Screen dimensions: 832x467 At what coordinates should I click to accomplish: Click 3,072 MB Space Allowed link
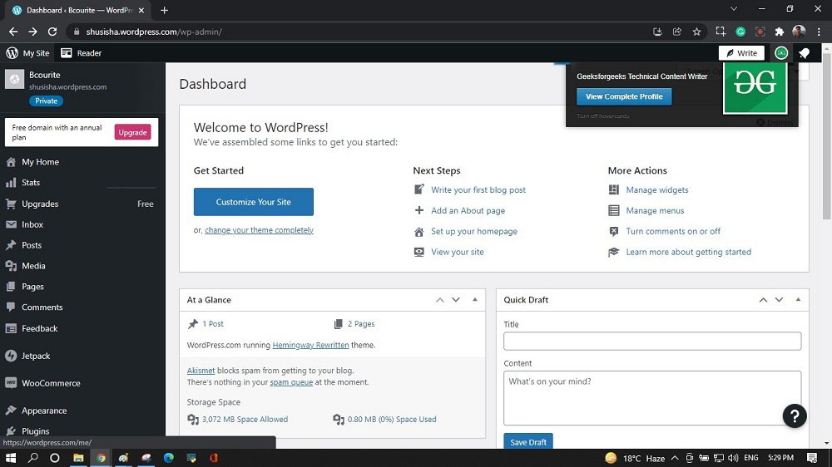pyautogui.click(x=245, y=420)
